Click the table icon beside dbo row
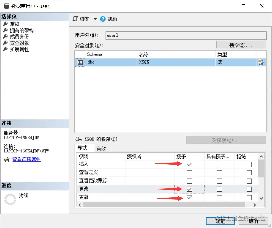Screen dimensions: 272x228 [x=80, y=62]
